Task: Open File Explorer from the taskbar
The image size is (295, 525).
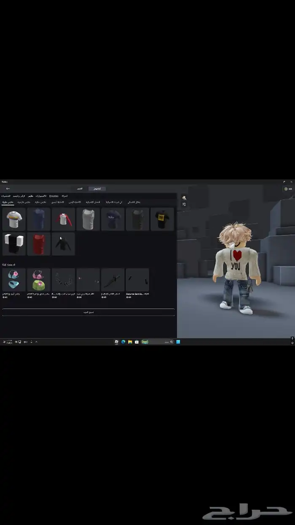Action: point(130,342)
